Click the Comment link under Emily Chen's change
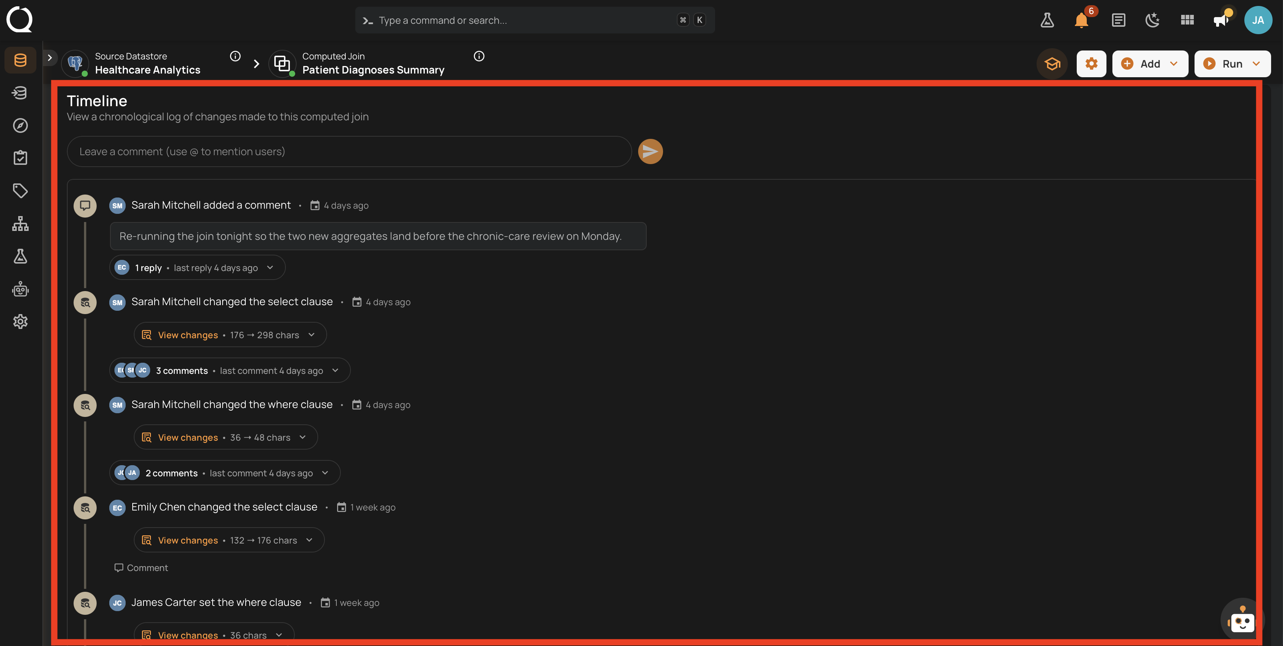This screenshot has width=1283, height=646. [141, 568]
